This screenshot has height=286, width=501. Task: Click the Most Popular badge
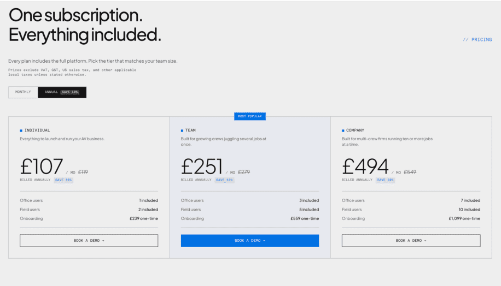250,116
